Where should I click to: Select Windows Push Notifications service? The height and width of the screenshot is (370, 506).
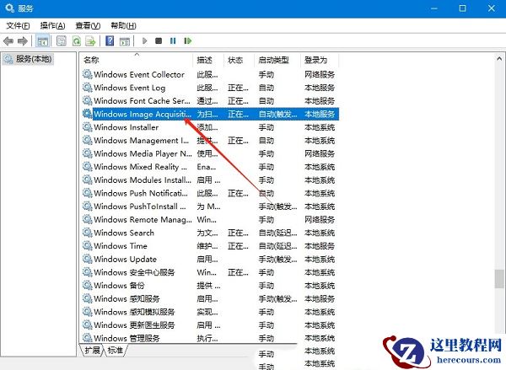[x=210, y=193]
